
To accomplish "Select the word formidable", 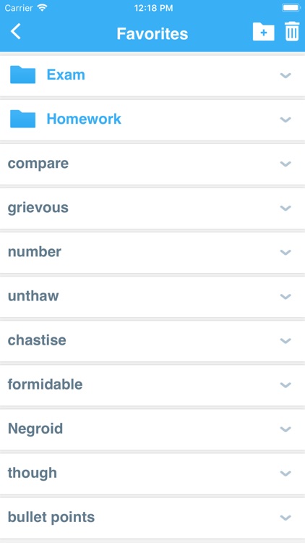I will [x=46, y=384].
